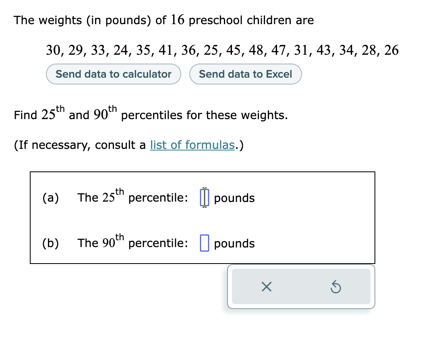Viewport: 447px width, 338px height.
Task: Click the Send data to calculator control
Action: tap(113, 74)
